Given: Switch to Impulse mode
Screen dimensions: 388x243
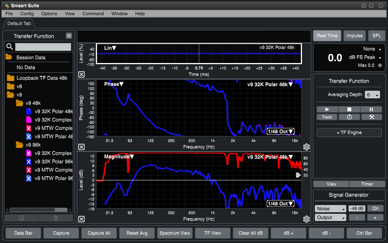Looking at the screenshot, I should pos(354,36).
